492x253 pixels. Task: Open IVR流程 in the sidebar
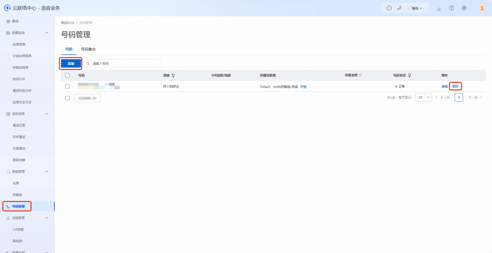18,230
